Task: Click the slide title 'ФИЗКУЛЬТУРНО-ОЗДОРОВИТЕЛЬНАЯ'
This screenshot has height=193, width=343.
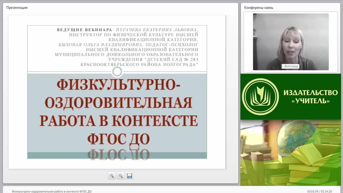Action: (x=118, y=94)
